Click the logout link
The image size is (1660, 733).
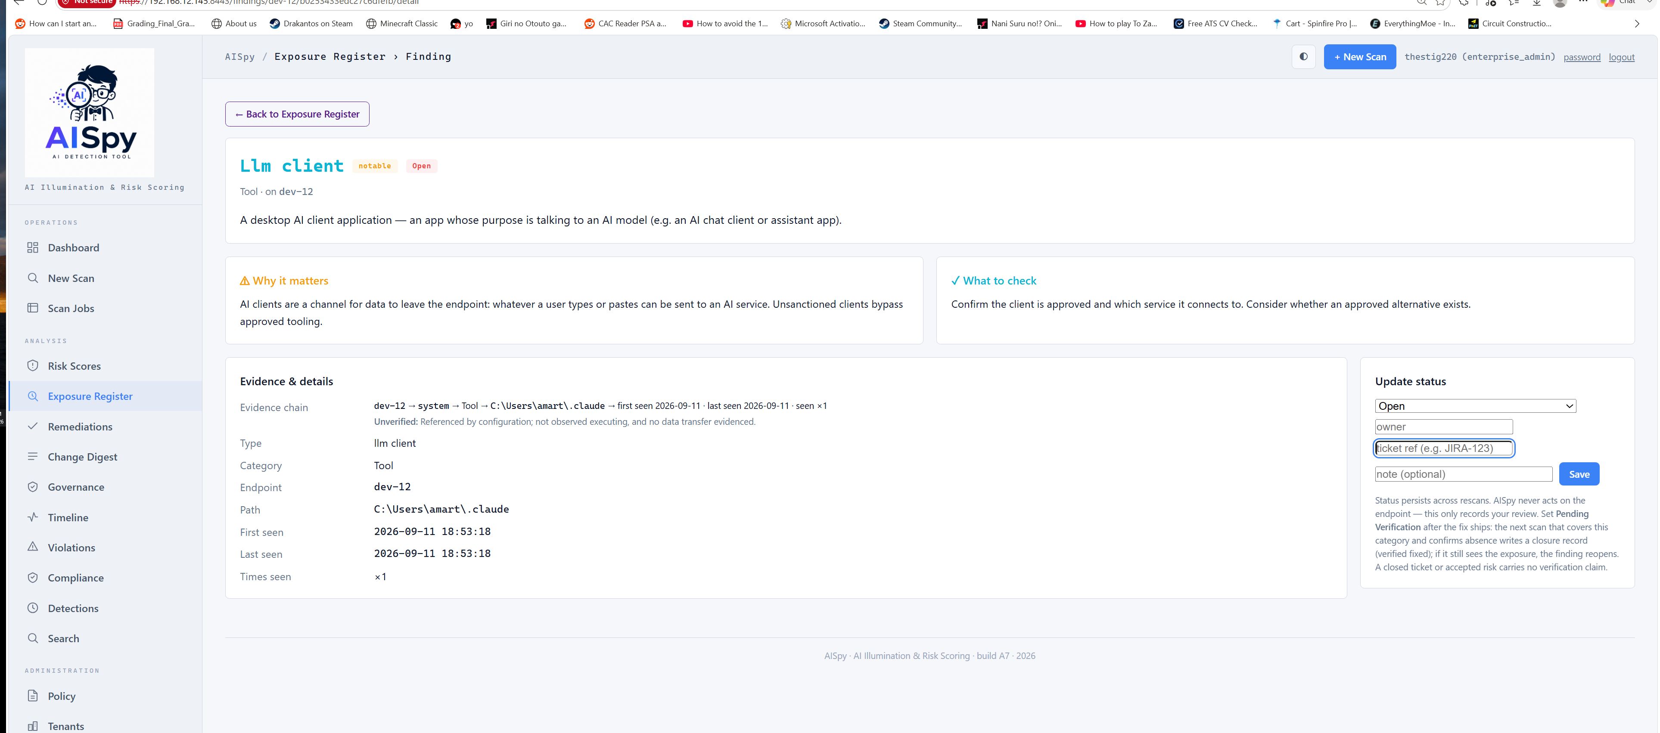coord(1621,57)
